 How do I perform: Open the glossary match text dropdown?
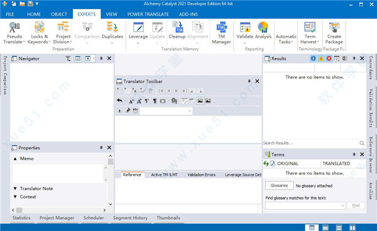click(x=343, y=205)
